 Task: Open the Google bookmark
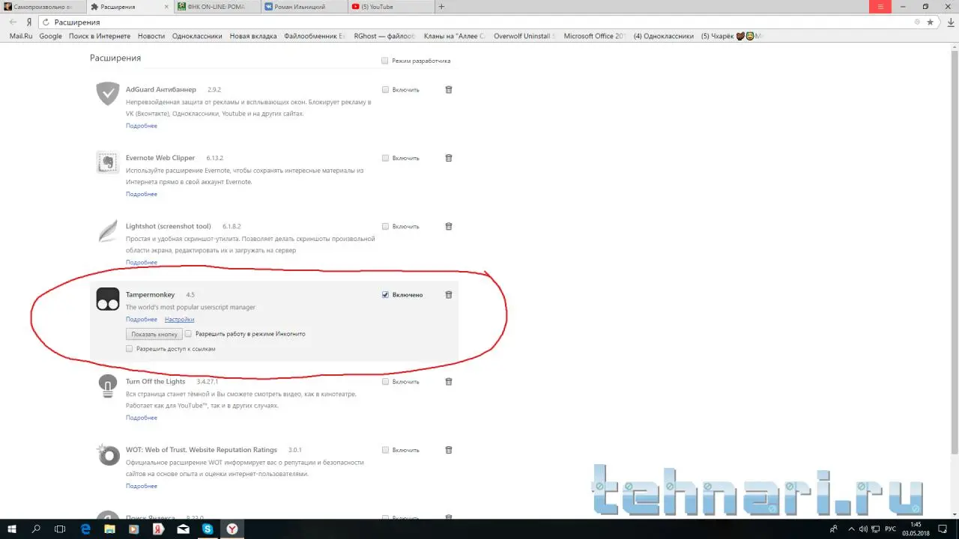[x=51, y=36]
